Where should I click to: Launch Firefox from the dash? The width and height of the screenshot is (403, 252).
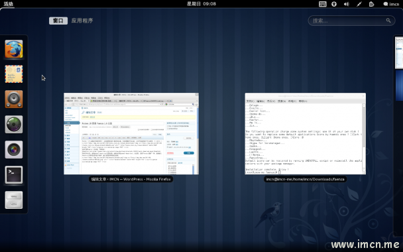[14, 49]
